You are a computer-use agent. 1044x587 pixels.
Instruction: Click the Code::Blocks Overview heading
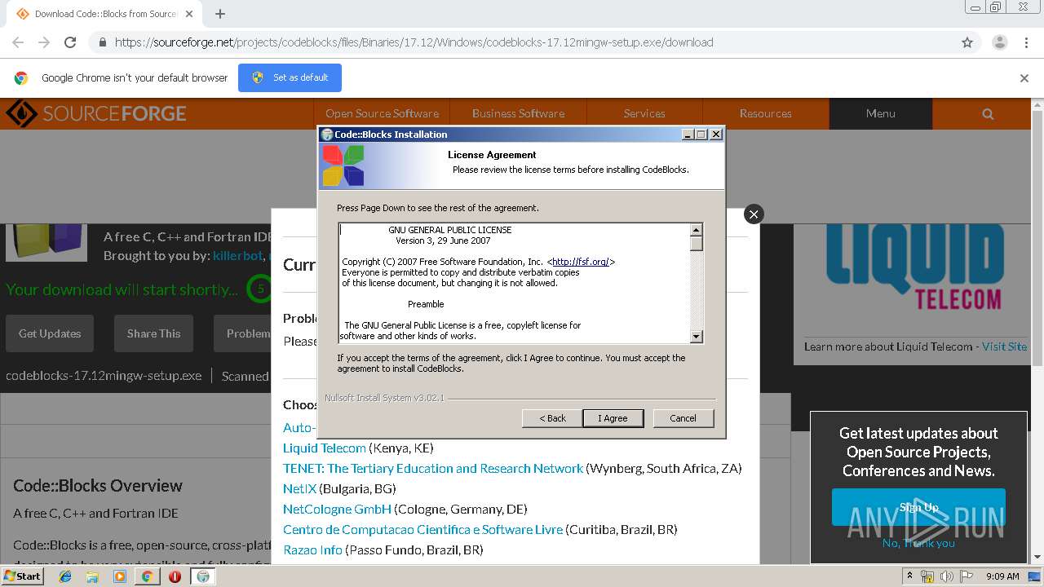[98, 486]
